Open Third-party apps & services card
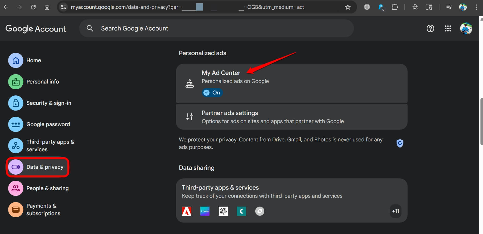 [292, 200]
